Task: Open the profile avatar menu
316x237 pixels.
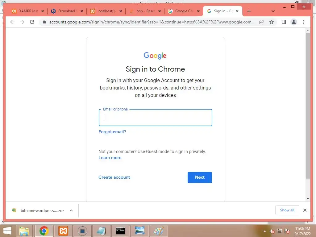Action: (x=294, y=22)
